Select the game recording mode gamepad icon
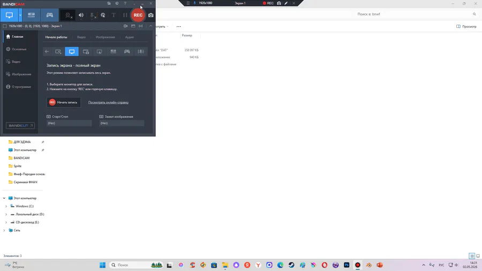 tap(49, 15)
